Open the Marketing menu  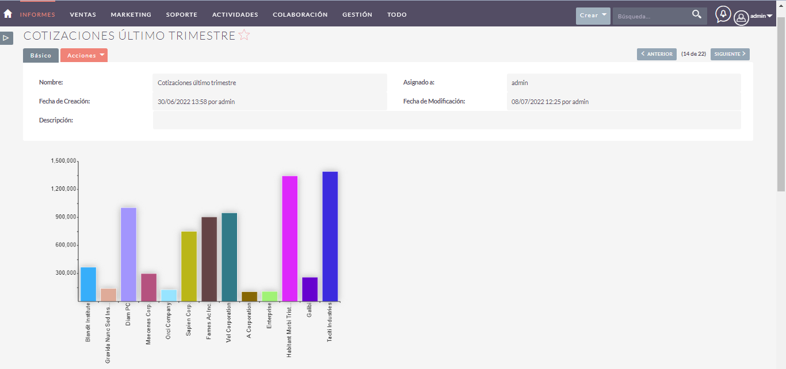(x=131, y=14)
